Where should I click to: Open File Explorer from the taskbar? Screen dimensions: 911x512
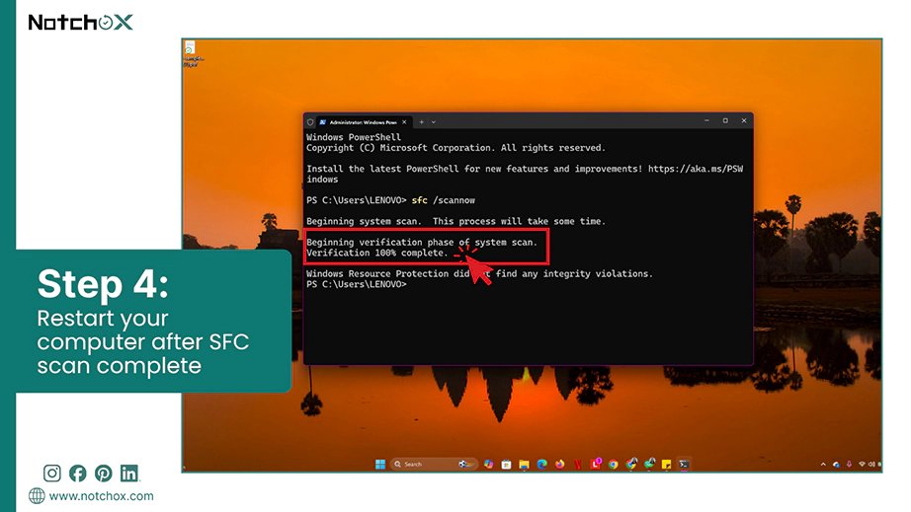(524, 464)
